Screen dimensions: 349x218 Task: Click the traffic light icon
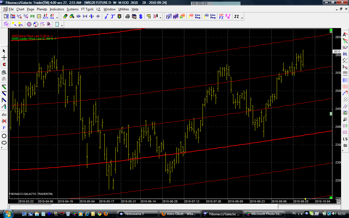119,16
